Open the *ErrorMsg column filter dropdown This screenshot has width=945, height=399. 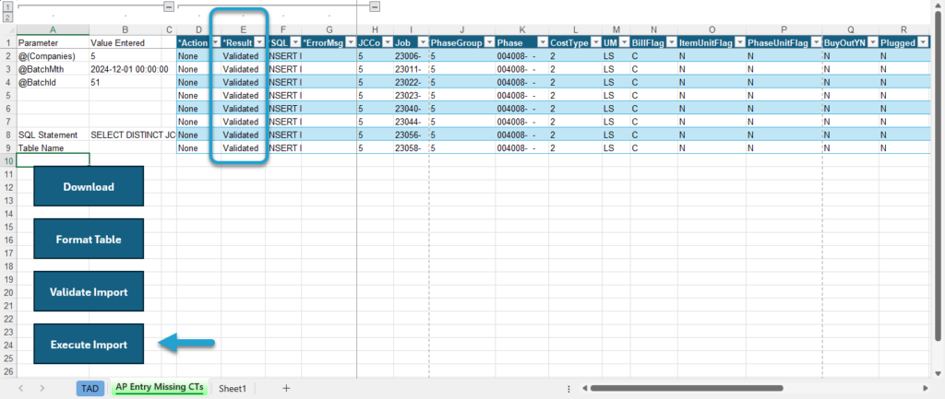[350, 42]
